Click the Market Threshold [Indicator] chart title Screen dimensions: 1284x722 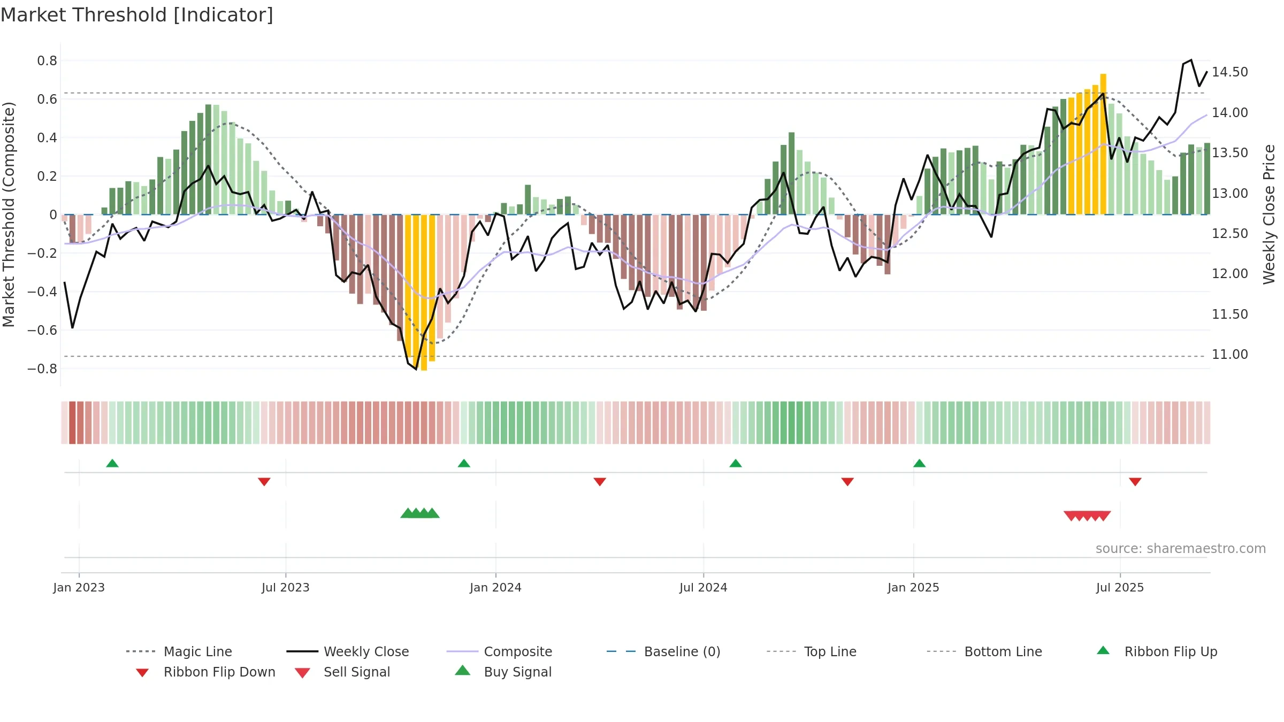(x=137, y=15)
